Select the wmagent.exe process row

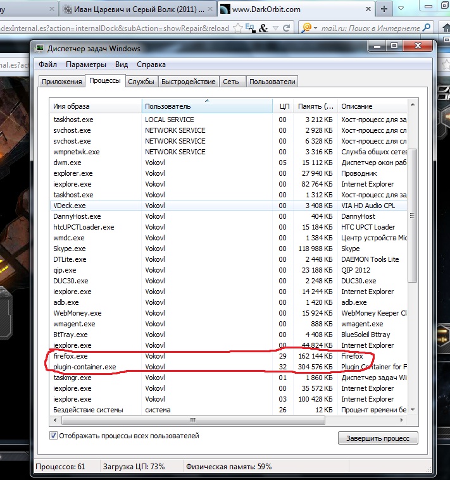(228, 324)
